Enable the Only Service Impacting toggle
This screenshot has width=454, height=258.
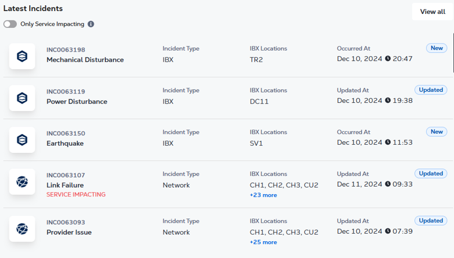coord(10,24)
